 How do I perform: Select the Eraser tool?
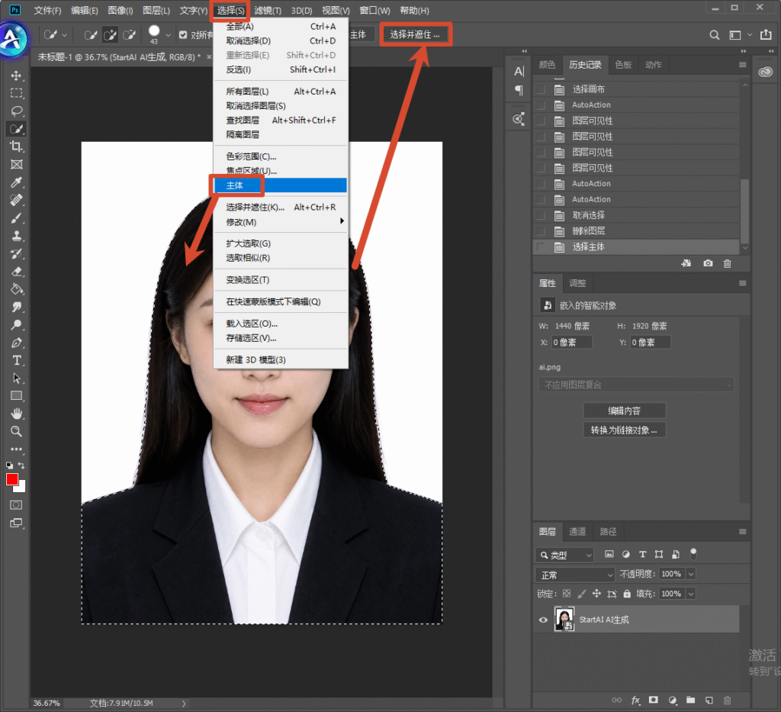click(x=17, y=272)
